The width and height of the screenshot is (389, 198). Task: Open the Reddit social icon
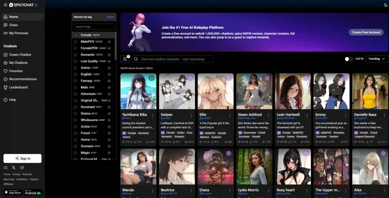coord(22,167)
